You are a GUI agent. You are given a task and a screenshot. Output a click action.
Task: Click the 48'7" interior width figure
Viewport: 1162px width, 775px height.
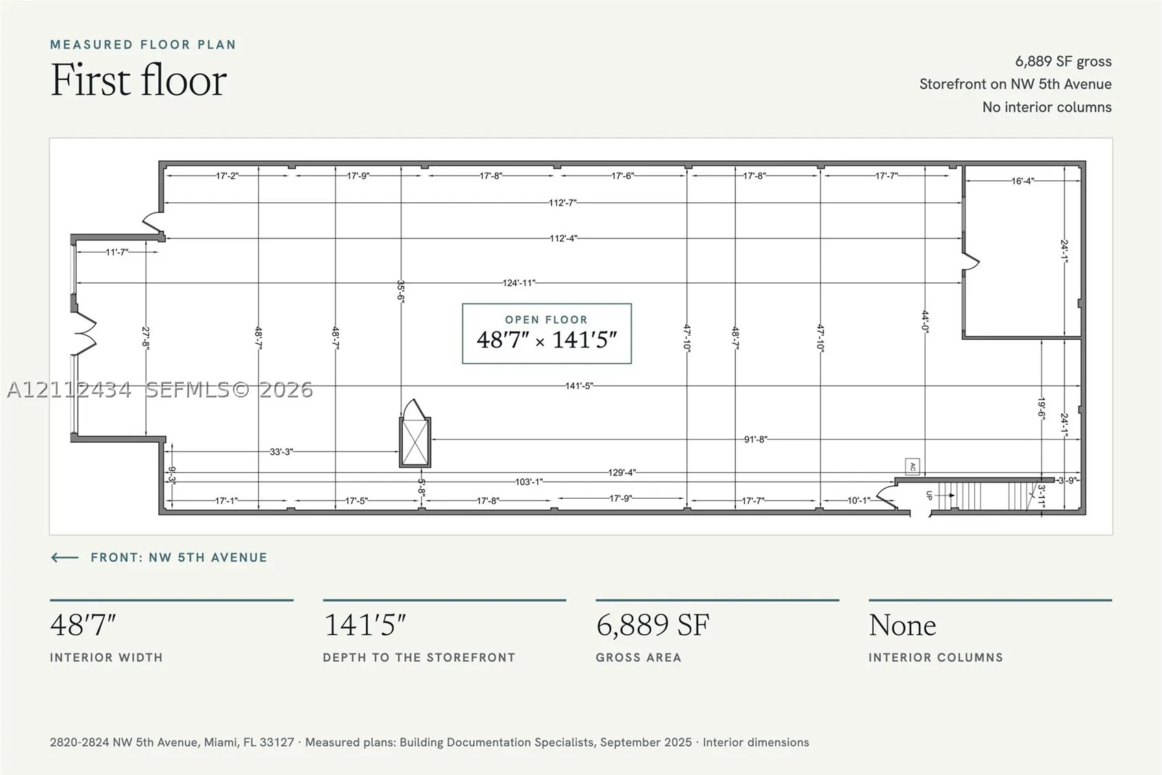coord(83,625)
